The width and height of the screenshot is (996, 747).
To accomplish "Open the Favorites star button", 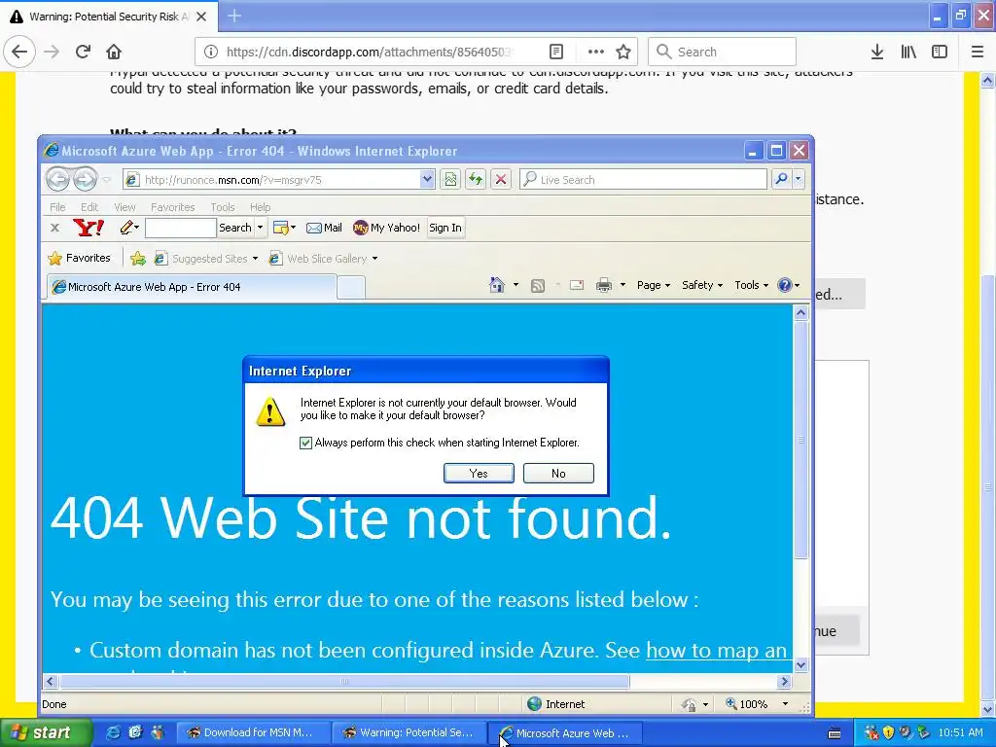I will 80,258.
